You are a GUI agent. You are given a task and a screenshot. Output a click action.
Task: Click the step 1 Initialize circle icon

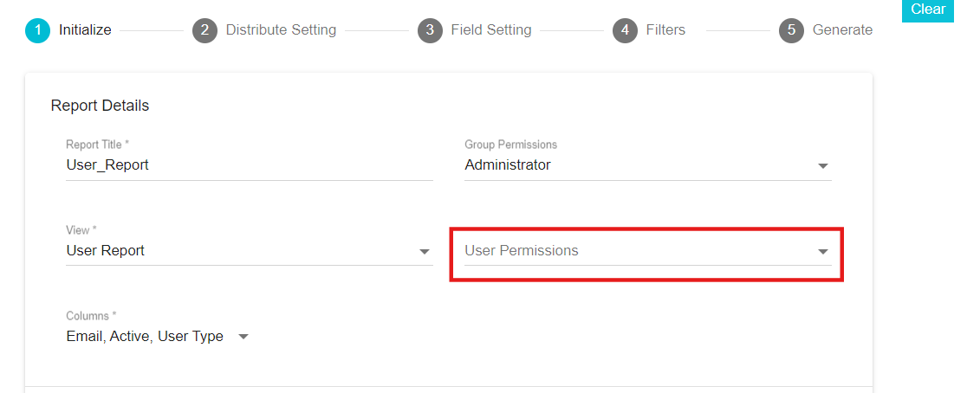click(x=37, y=30)
